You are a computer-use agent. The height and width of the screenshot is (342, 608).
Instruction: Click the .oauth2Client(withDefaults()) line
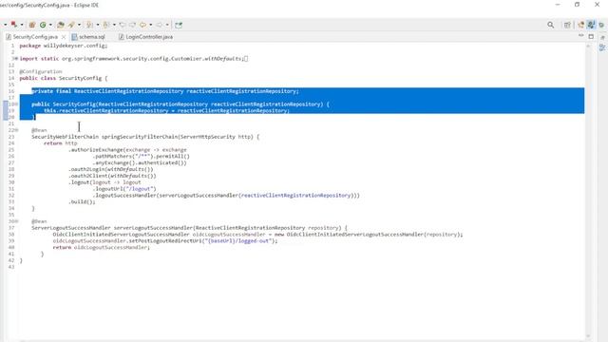112,176
